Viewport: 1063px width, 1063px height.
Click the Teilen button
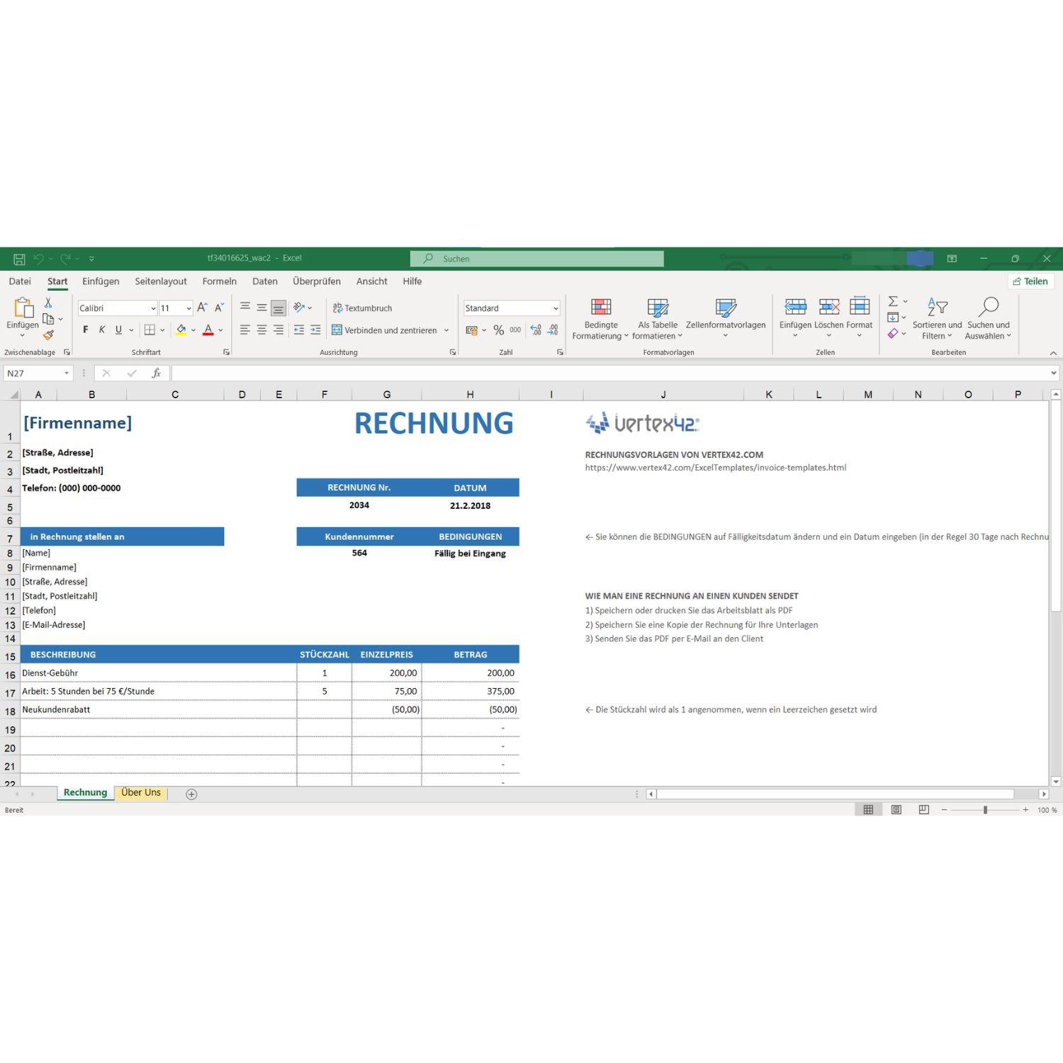[1031, 281]
